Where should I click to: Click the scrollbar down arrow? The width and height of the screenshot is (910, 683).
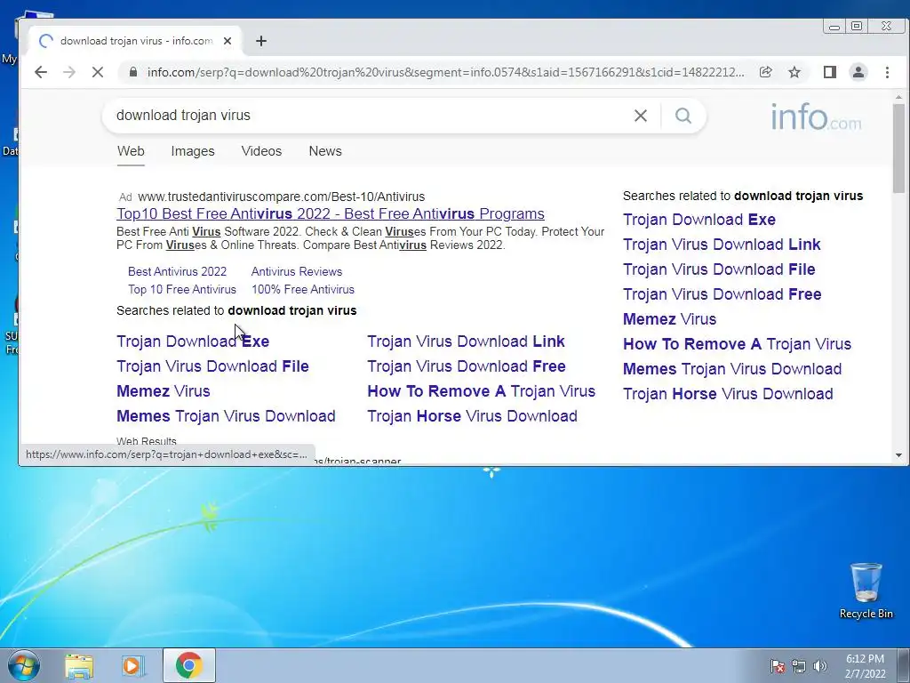point(899,455)
